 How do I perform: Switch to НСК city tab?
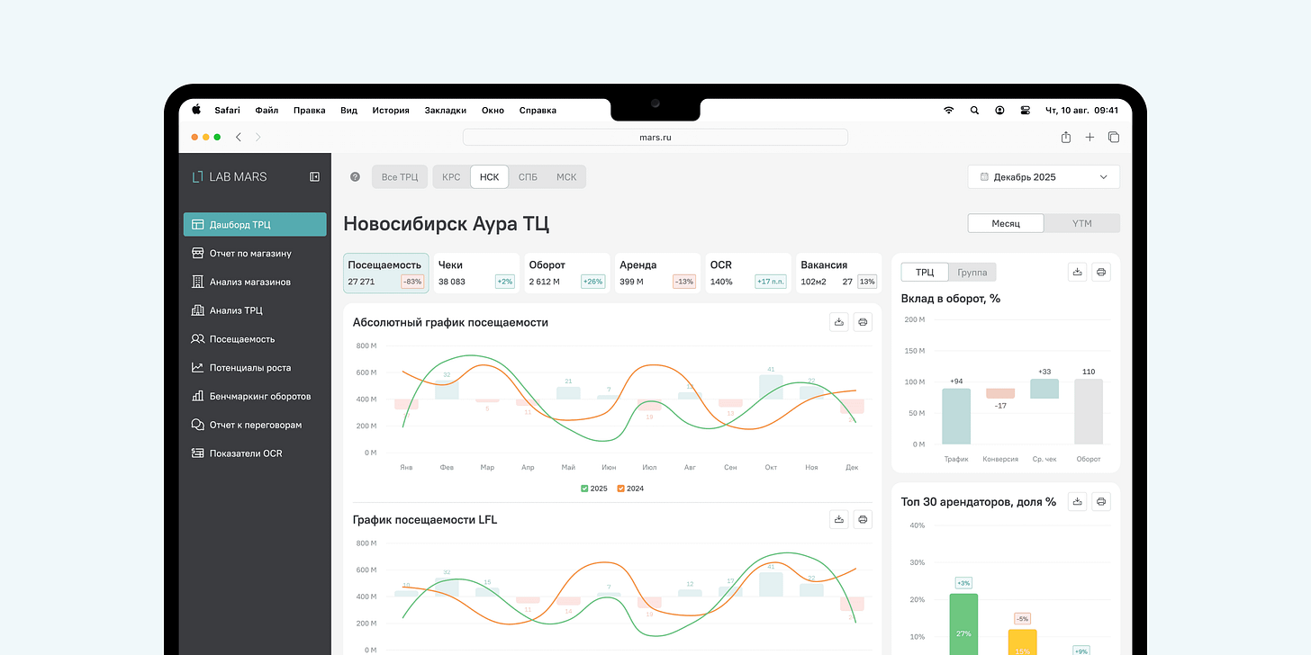pyautogui.click(x=489, y=176)
